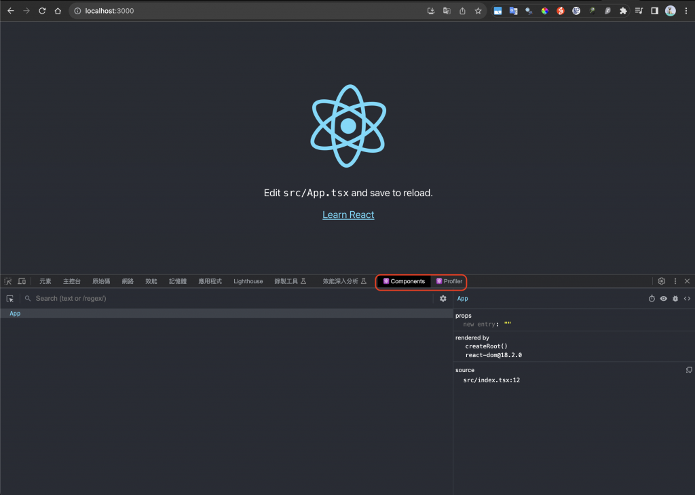Screen dimensions: 695x495
Task: Click the App title in details panel
Action: pyautogui.click(x=462, y=299)
